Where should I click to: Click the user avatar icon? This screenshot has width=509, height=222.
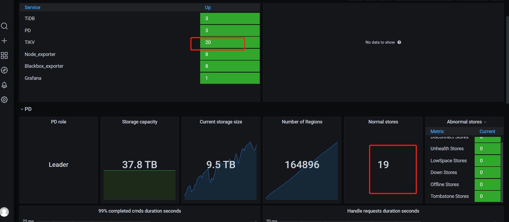(x=4, y=212)
